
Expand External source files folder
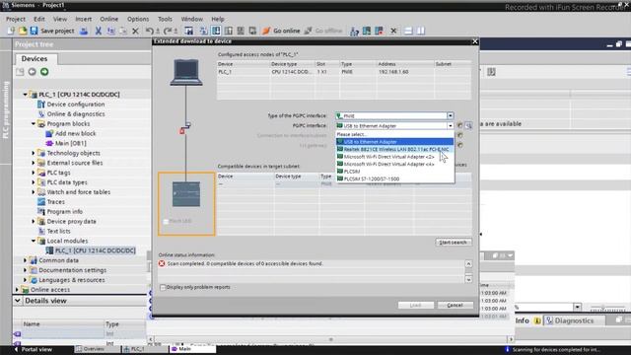click(34, 163)
